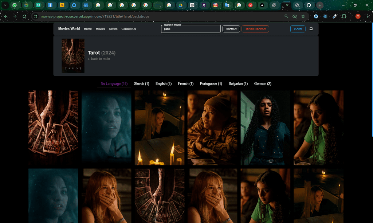Image resolution: width=373 pixels, height=223 pixels.
Task: Focus the search in movies field
Action: (191, 29)
